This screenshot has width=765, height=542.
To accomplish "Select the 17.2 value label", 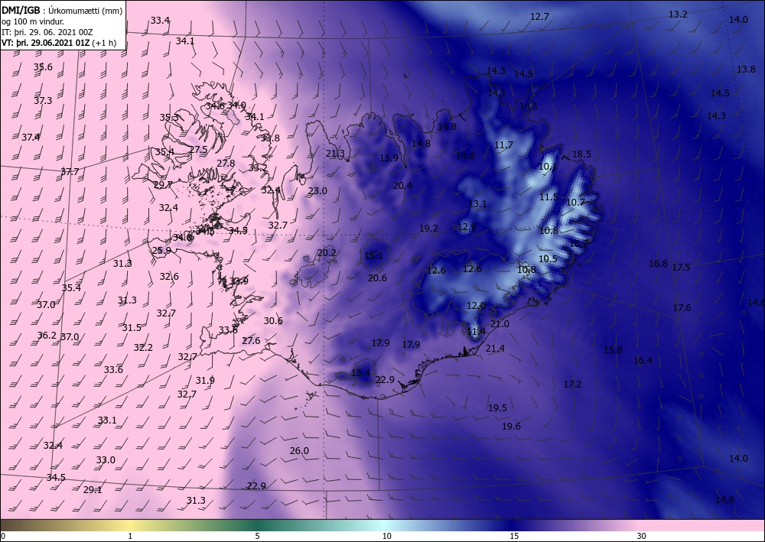I will click(573, 385).
